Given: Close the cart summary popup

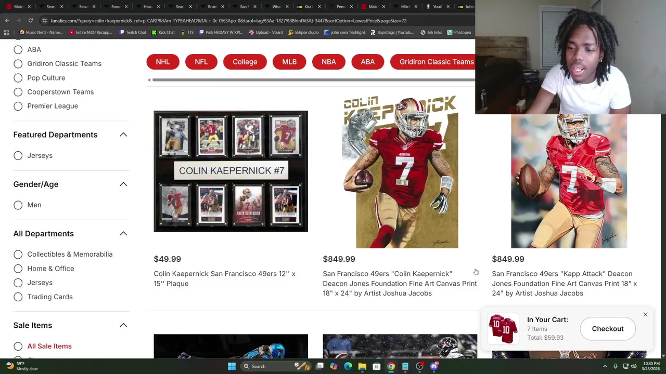Looking at the screenshot, I should (645, 315).
